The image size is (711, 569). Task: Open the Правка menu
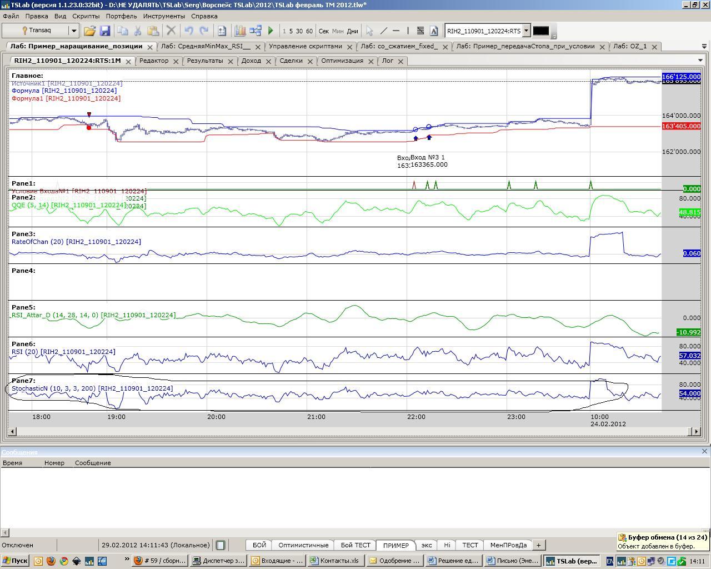point(37,16)
